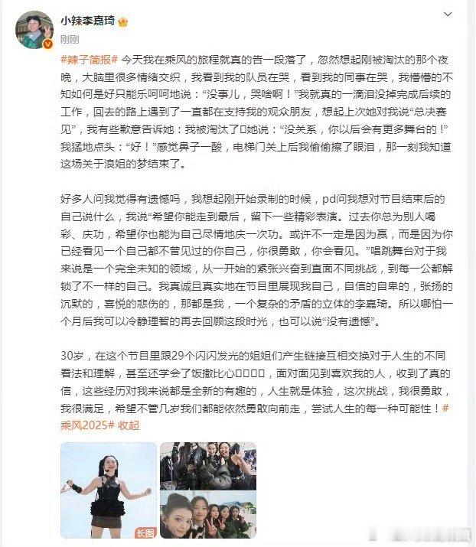Click paragraph beginning 好多人问我觉得有遗憾吗
Screen dimensions: 476x547
[256, 260]
